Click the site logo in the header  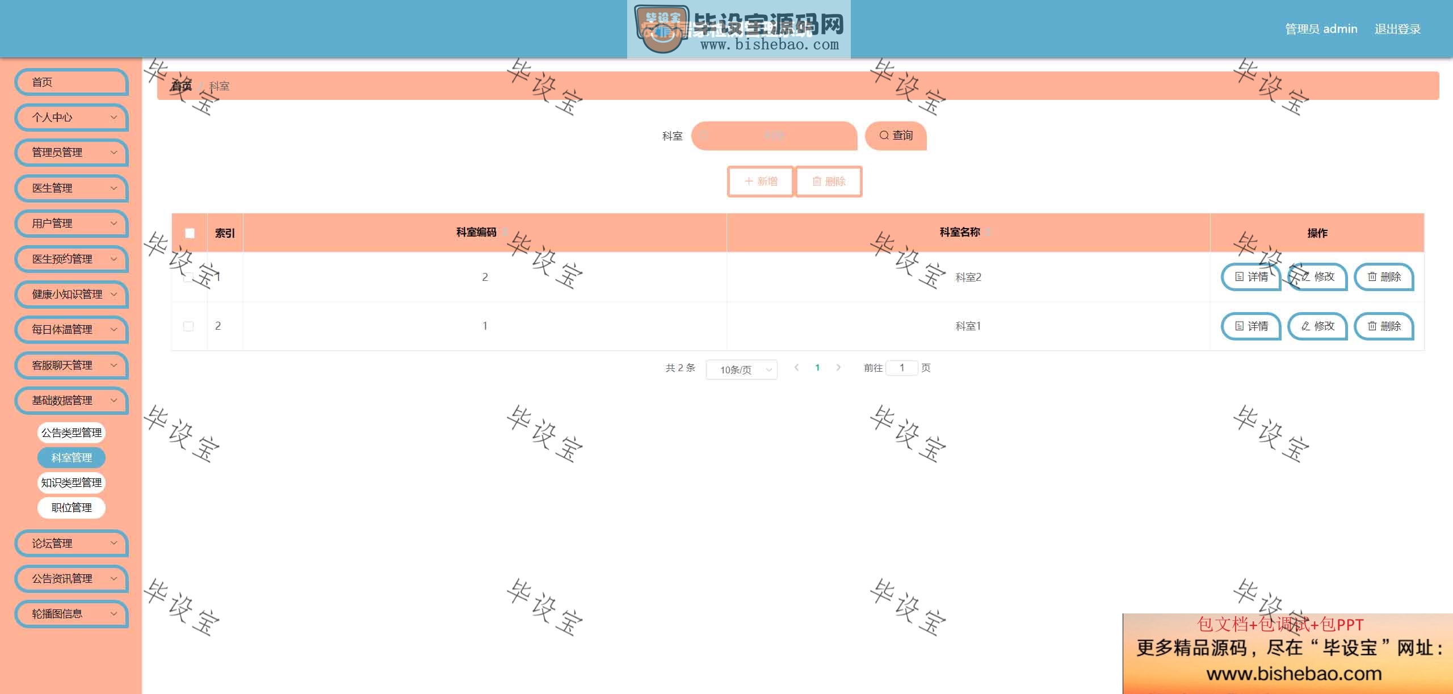(738, 29)
